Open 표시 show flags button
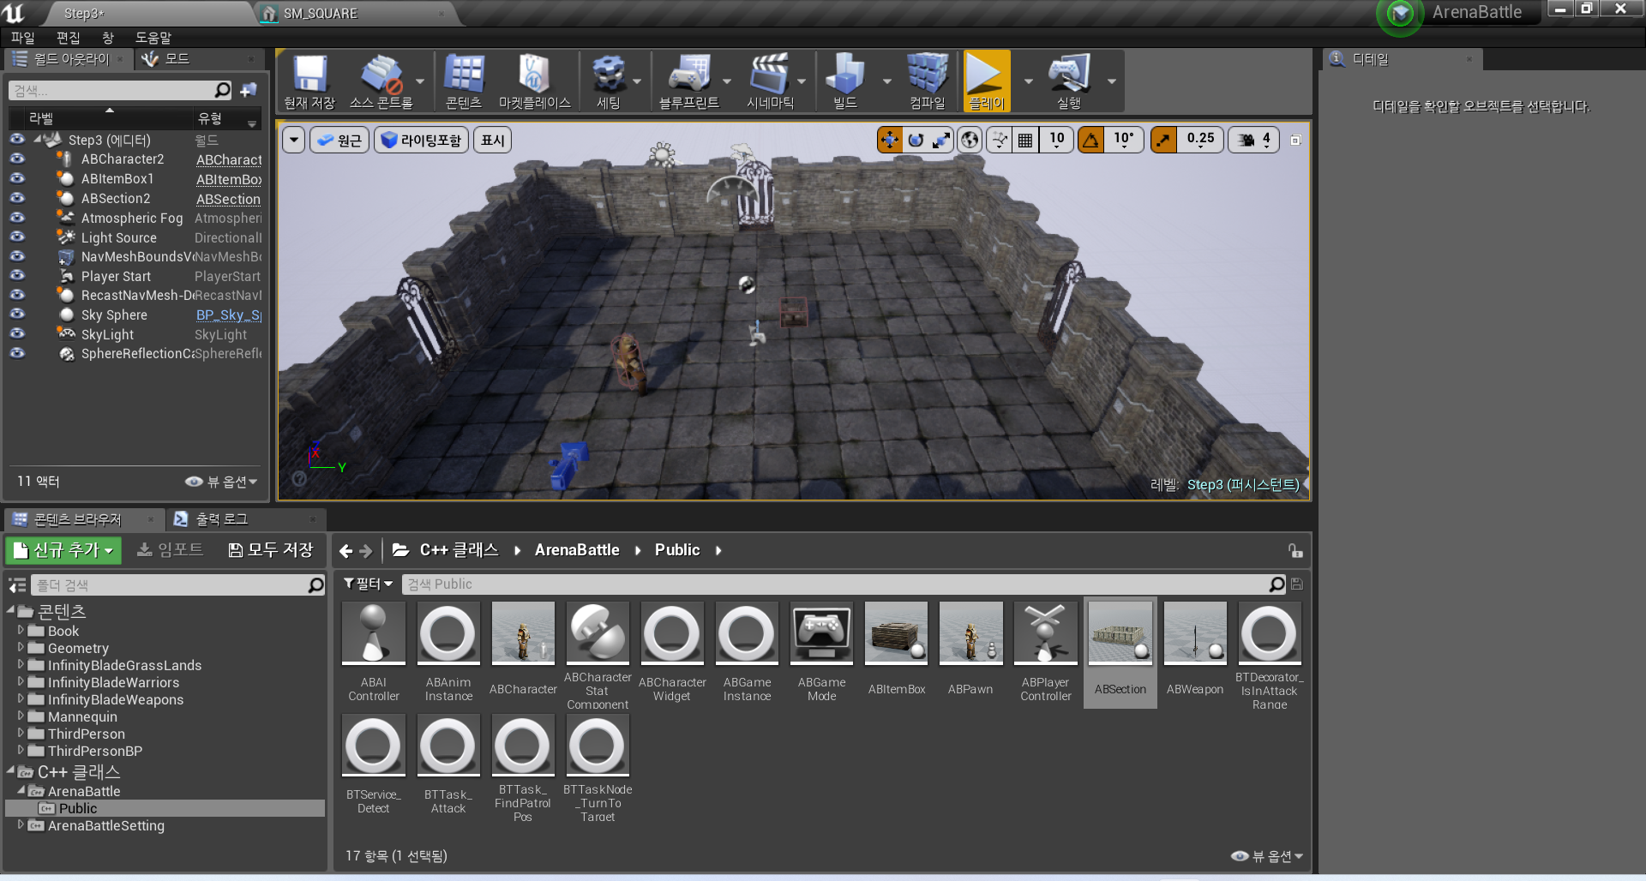 click(x=493, y=140)
